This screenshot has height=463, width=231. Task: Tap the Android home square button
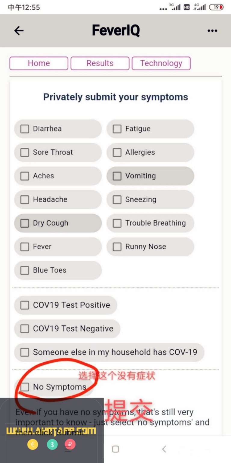point(115,449)
